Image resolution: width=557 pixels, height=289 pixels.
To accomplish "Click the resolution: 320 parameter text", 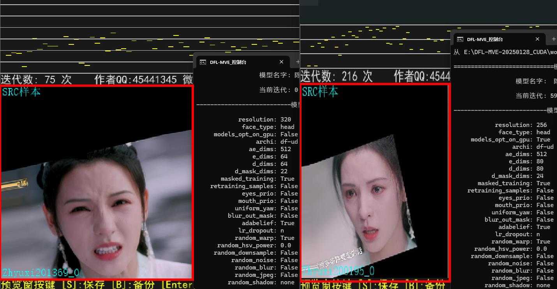I will coord(264,119).
